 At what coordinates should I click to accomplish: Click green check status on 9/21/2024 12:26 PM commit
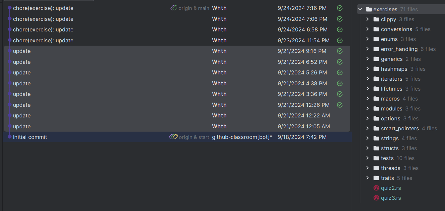[x=339, y=105]
